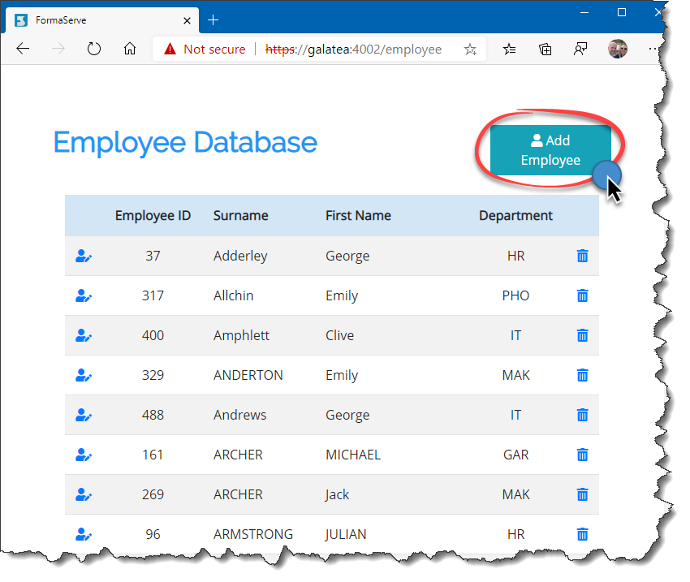Delete Clive Amphlett using trash icon
Screen dimensions: 690x582
(x=582, y=335)
